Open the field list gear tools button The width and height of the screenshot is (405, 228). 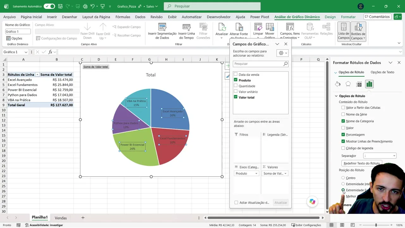(282, 53)
